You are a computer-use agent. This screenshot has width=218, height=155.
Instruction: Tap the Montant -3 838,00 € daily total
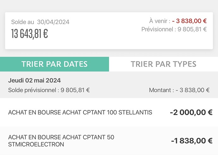pos(179,90)
